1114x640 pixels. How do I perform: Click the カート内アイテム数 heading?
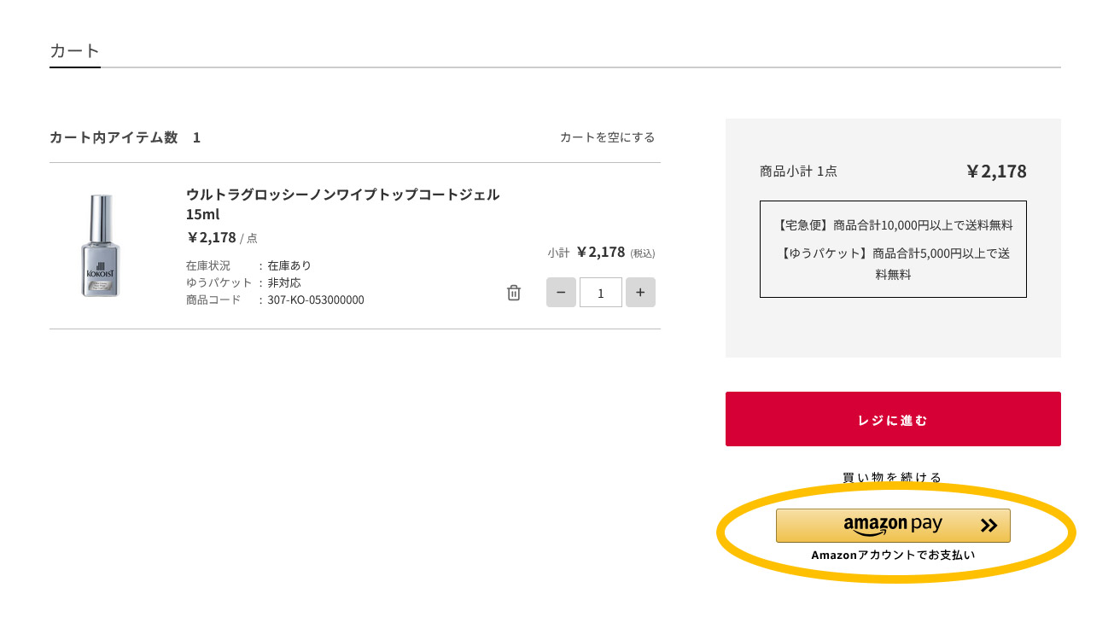[114, 137]
